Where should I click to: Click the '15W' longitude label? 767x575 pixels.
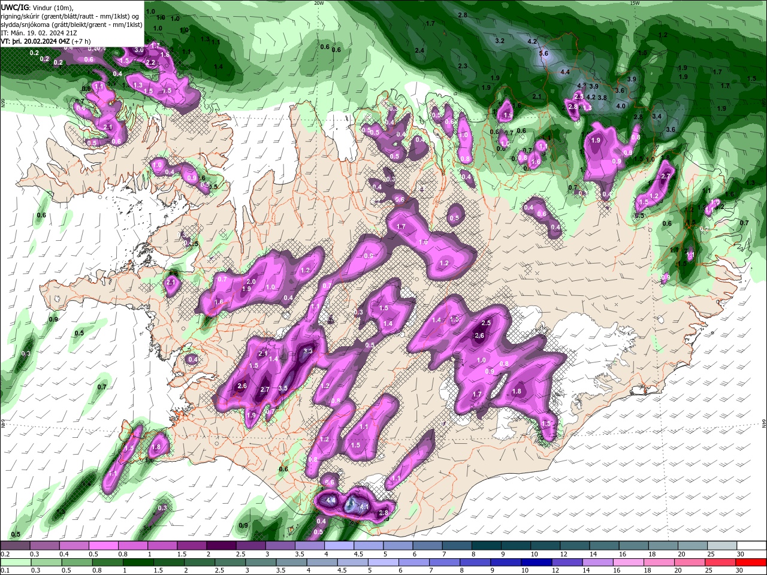click(x=635, y=3)
